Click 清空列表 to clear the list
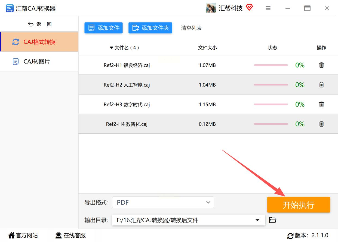Viewport: 338px width, 242px height. pos(191,28)
